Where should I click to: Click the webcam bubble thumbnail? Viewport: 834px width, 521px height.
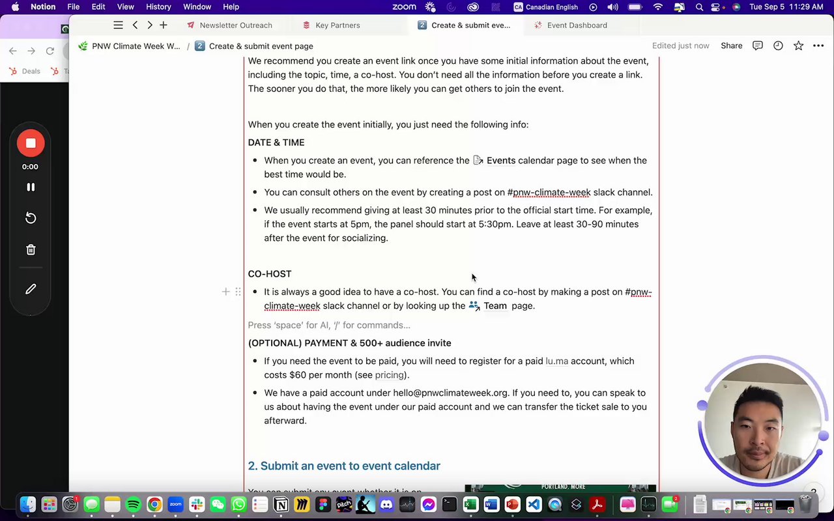click(762, 422)
